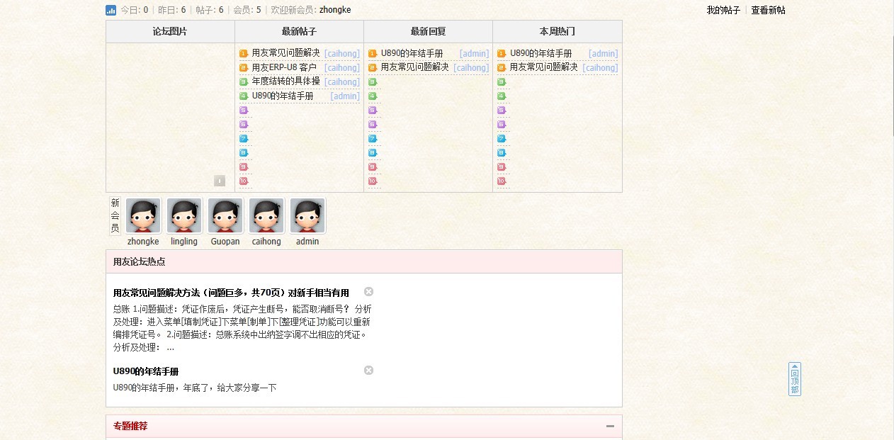Click the carousel page indicator in 论坛图片
Viewport: 894px width, 440px height.
pos(220,181)
